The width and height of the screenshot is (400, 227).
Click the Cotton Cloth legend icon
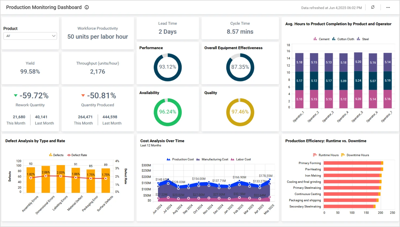334,39
